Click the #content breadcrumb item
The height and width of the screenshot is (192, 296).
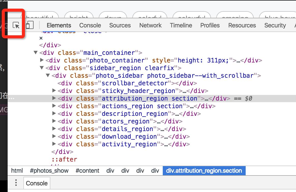[87, 171]
